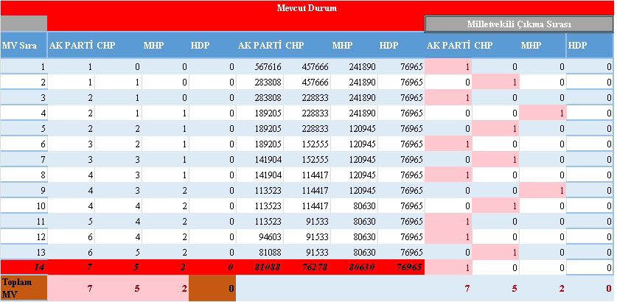617x302 pixels.
Task: Click MV Sıra number 9 cell
Action: tap(24, 190)
